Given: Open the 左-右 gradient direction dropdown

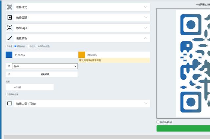Looking at the screenshot, I should [45, 66].
